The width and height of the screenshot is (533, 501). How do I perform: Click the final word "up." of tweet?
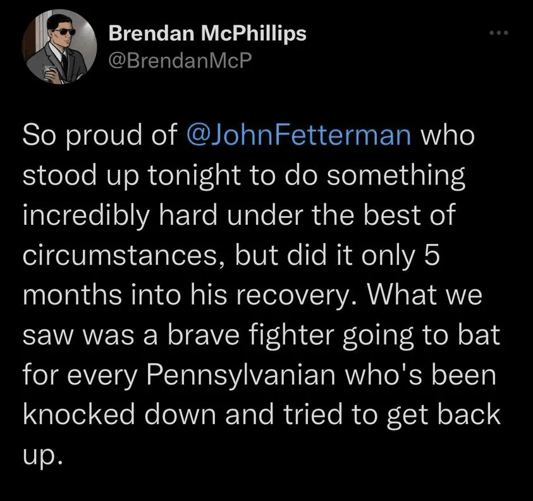[42, 455]
